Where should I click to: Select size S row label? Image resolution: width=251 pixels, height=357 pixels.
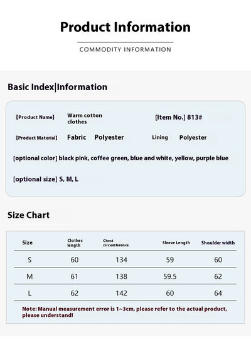click(29, 260)
